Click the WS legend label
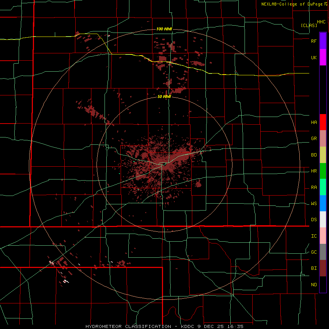The width and height of the screenshot is (329, 329). tap(314, 204)
